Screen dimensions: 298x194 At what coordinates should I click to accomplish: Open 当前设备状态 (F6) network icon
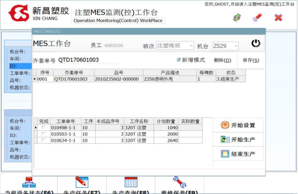tap(29, 183)
